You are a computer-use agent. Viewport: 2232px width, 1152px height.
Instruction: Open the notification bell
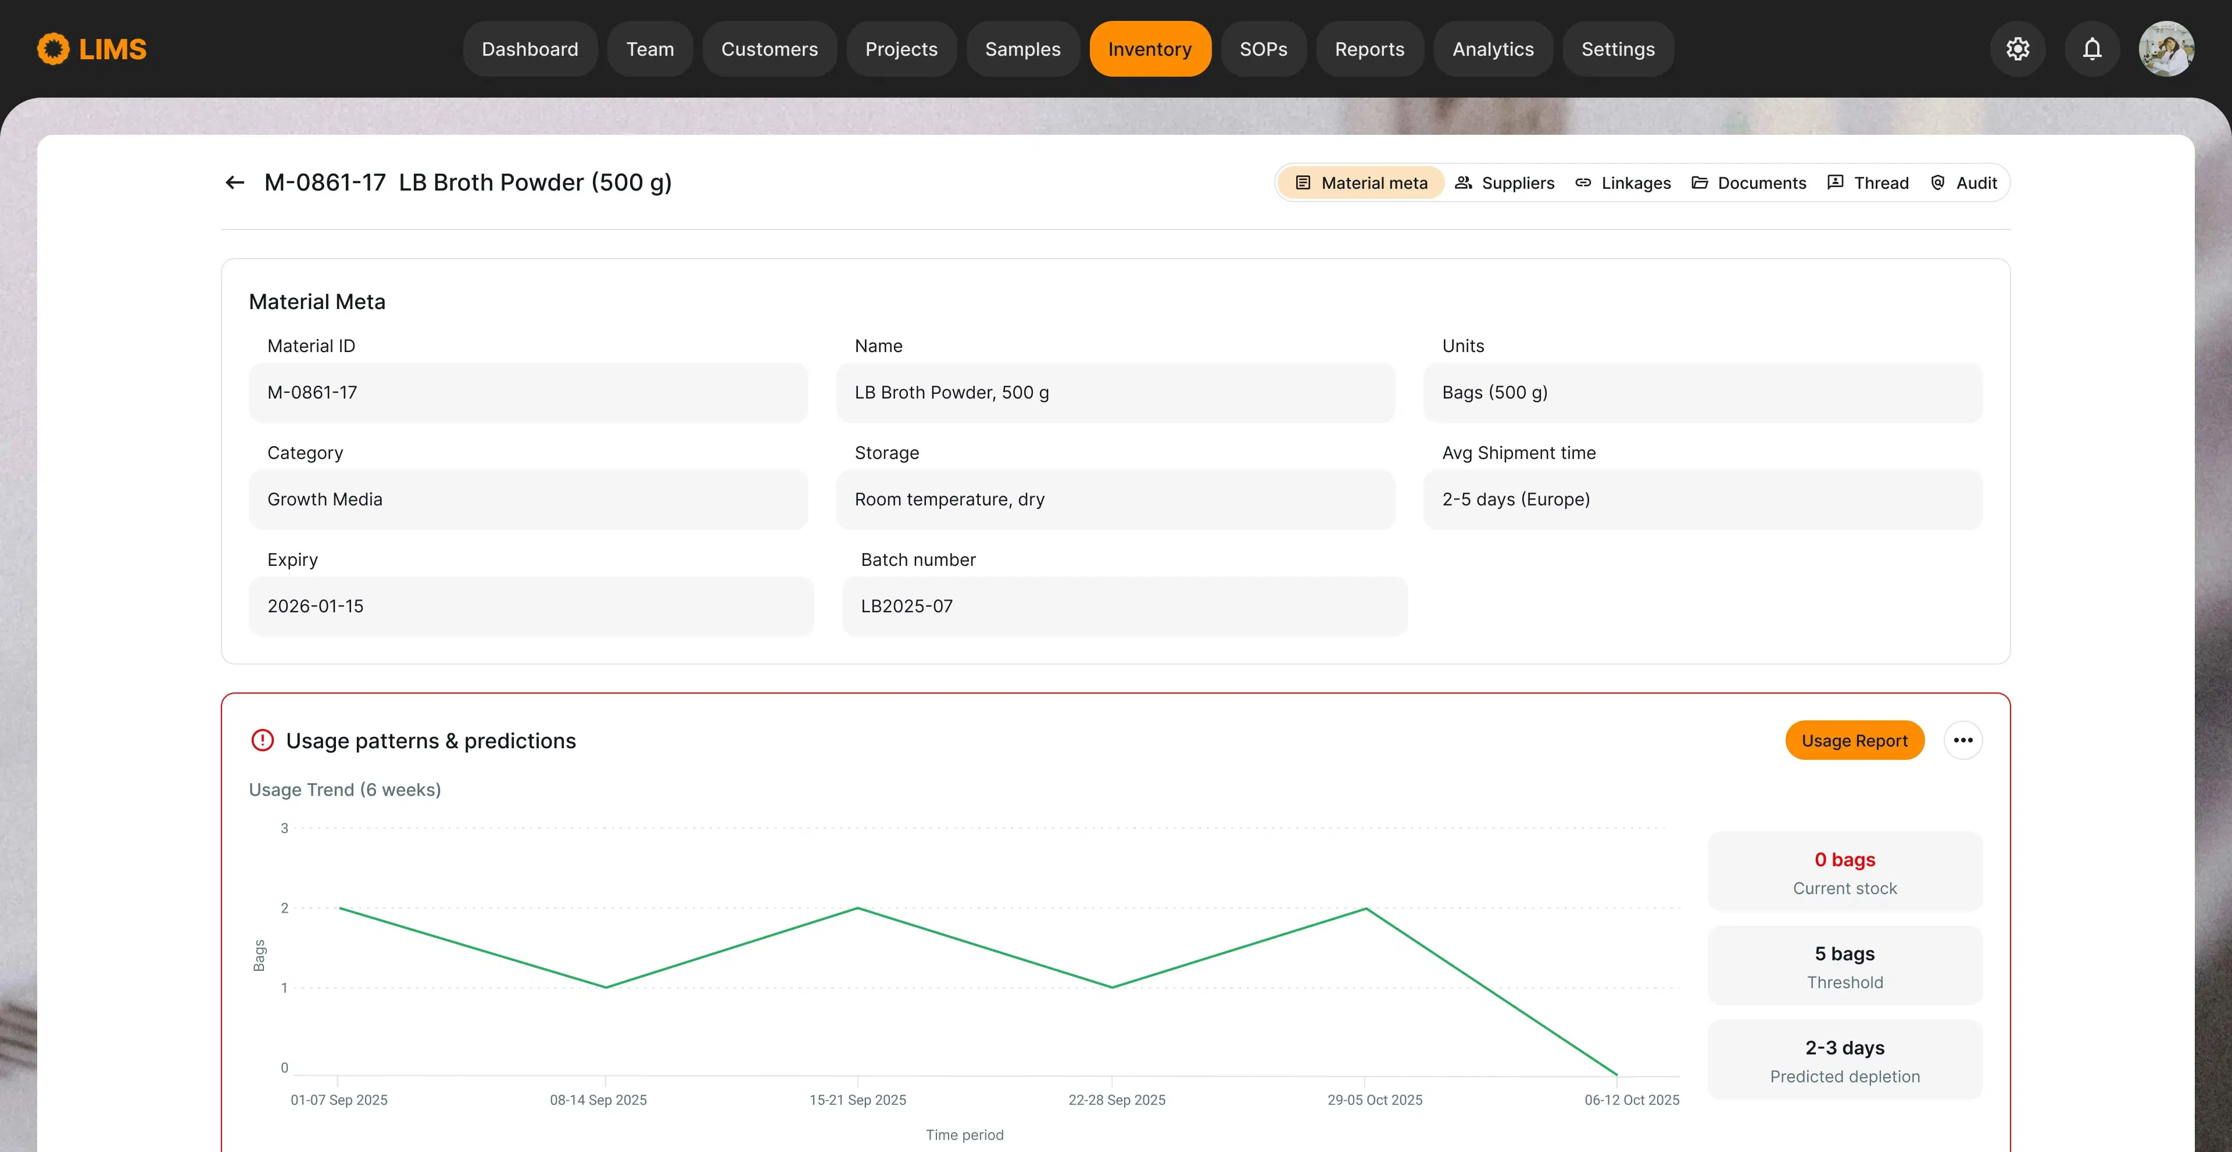pyautogui.click(x=2092, y=48)
